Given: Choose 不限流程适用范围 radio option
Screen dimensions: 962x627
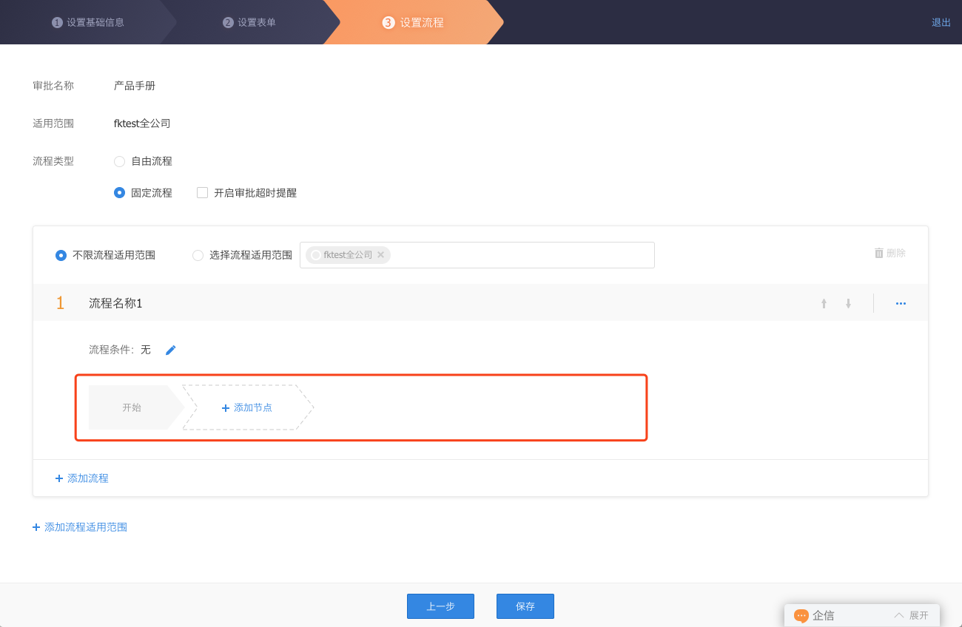Looking at the screenshot, I should pyautogui.click(x=61, y=255).
